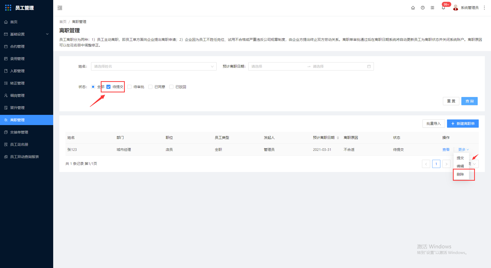491x268 pixels.
Task: Click the 录用管理 sidebar icon
Action: pyautogui.click(x=6, y=59)
